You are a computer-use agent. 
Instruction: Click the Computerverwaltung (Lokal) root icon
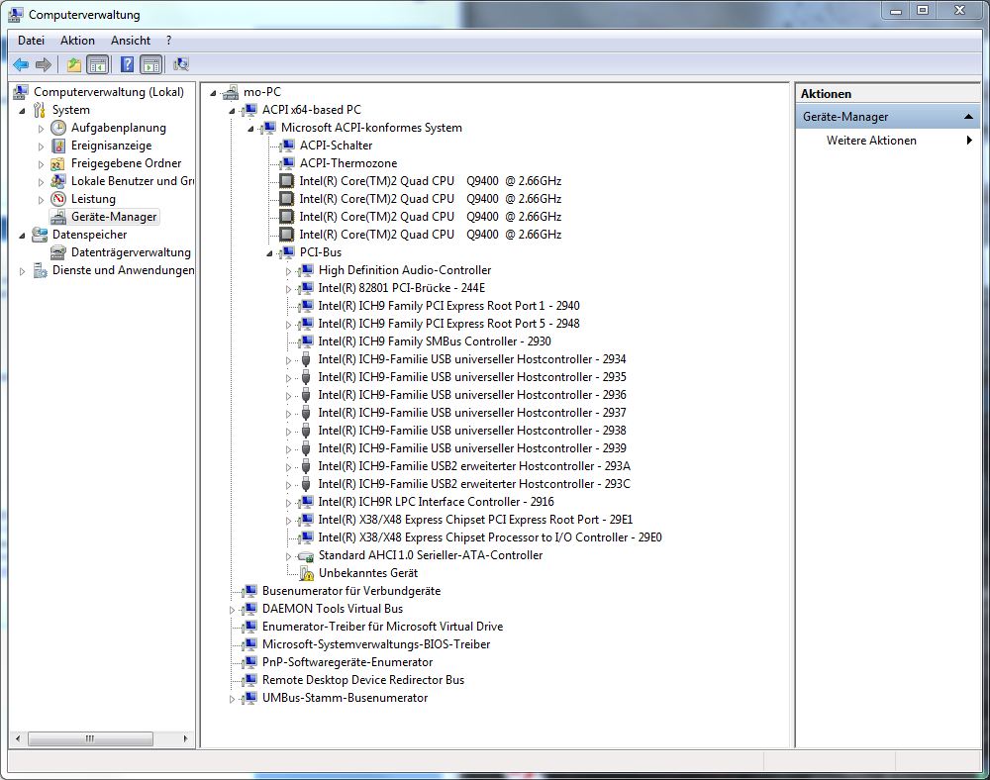pos(21,92)
